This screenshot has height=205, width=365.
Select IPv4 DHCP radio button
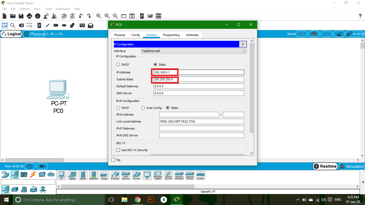click(118, 65)
